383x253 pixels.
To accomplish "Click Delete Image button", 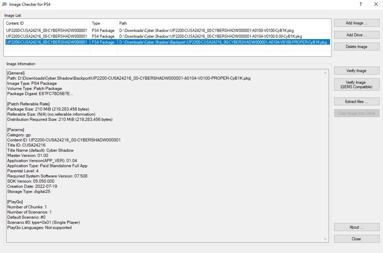I will [x=357, y=47].
